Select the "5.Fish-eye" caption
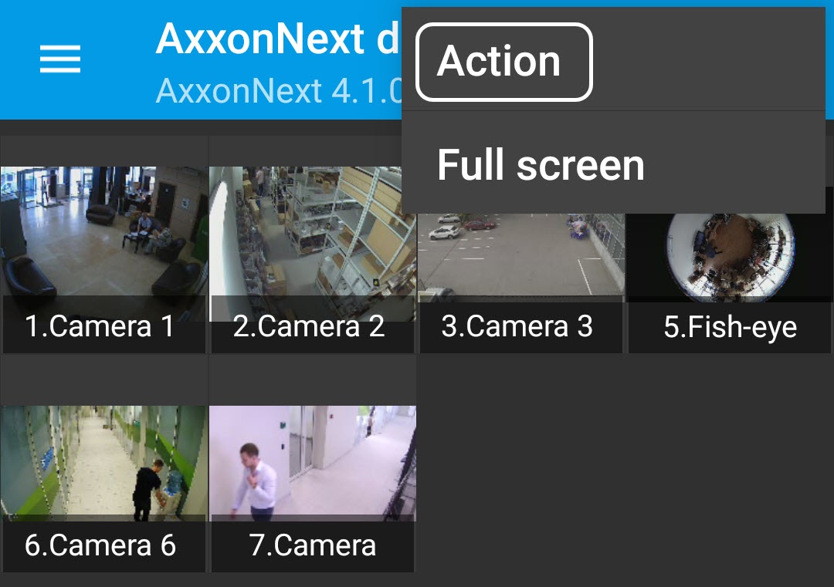This screenshot has height=587, width=834. [730, 328]
